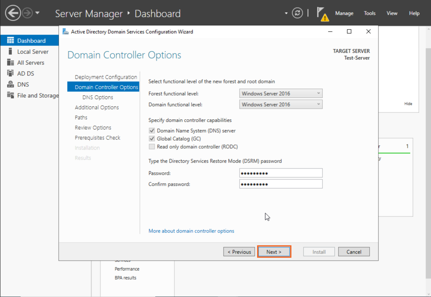Open the AD DS section
This screenshot has width=431, height=297.
click(26, 73)
